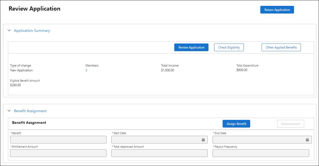Open Other Applied Benefits
Image resolution: width=319 pixels, height=166 pixels.
click(x=281, y=47)
